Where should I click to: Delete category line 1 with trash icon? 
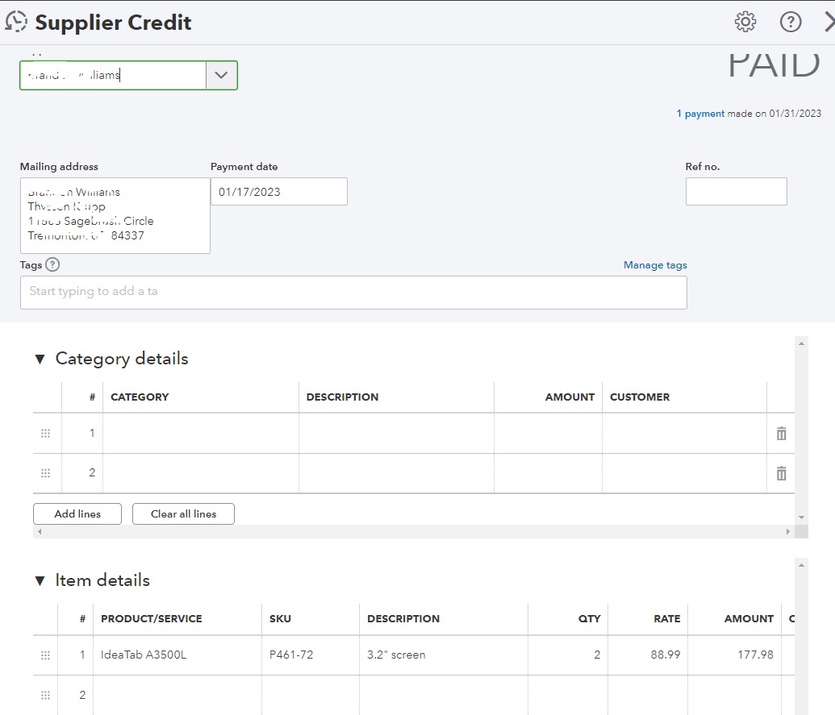tap(781, 433)
